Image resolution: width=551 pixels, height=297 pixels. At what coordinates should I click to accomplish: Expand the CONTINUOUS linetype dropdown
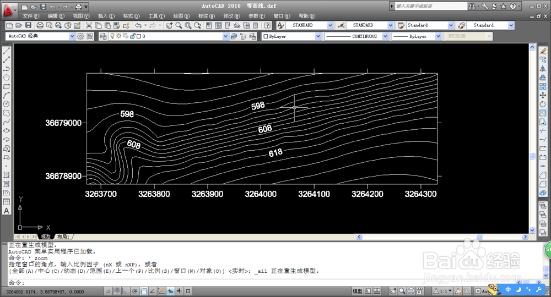coord(386,36)
